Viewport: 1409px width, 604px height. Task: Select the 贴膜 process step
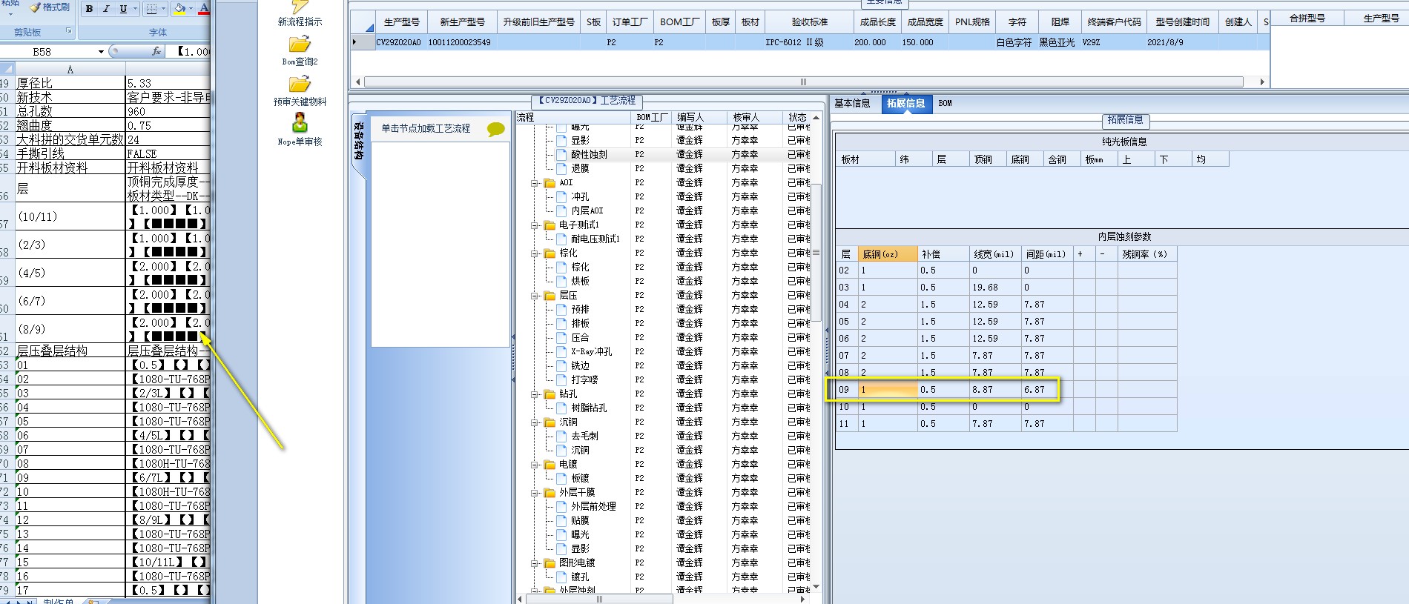point(580,521)
